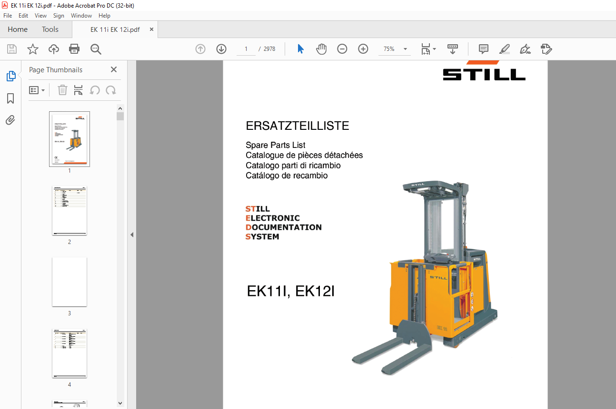Viewport: 616px width, 409px height.
Task: Choose the Selection arrow tool
Action: 300,49
